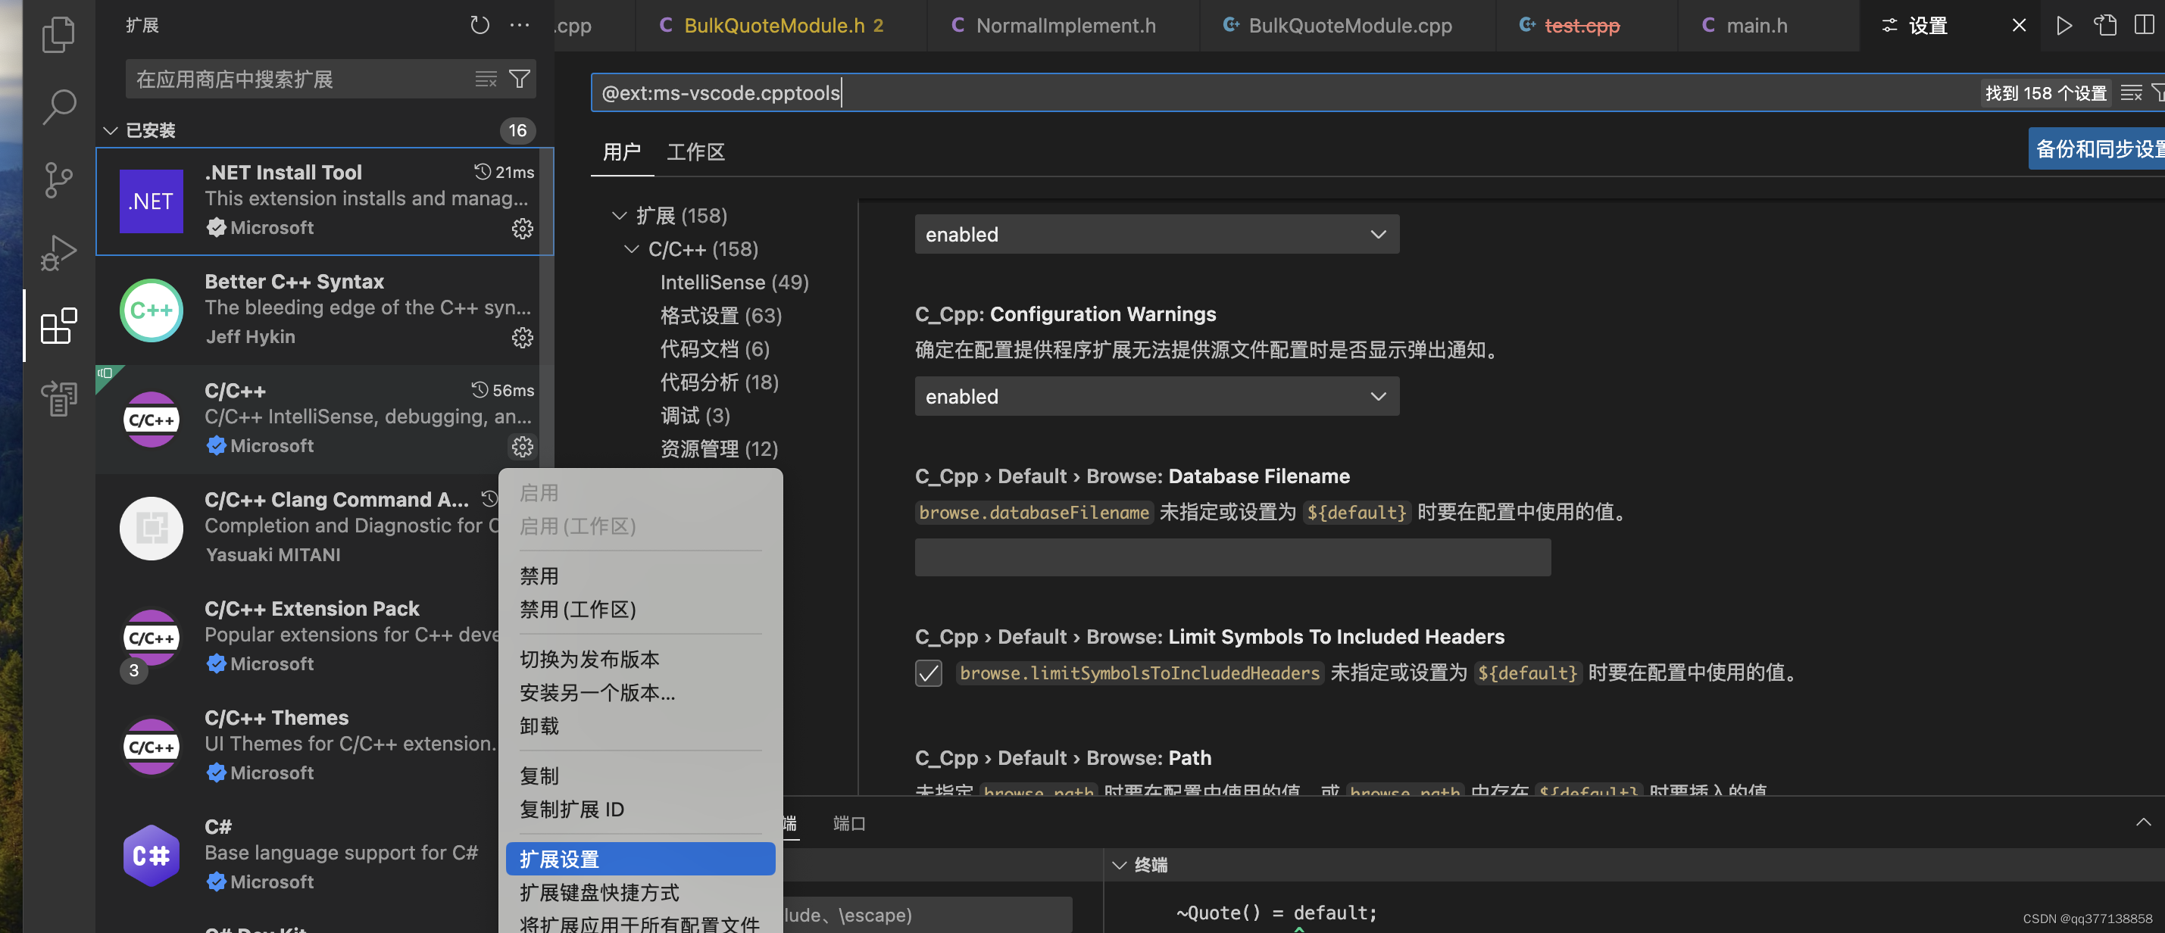Open IntelliSense (49) settings category
The height and width of the screenshot is (933, 2165).
[733, 282]
